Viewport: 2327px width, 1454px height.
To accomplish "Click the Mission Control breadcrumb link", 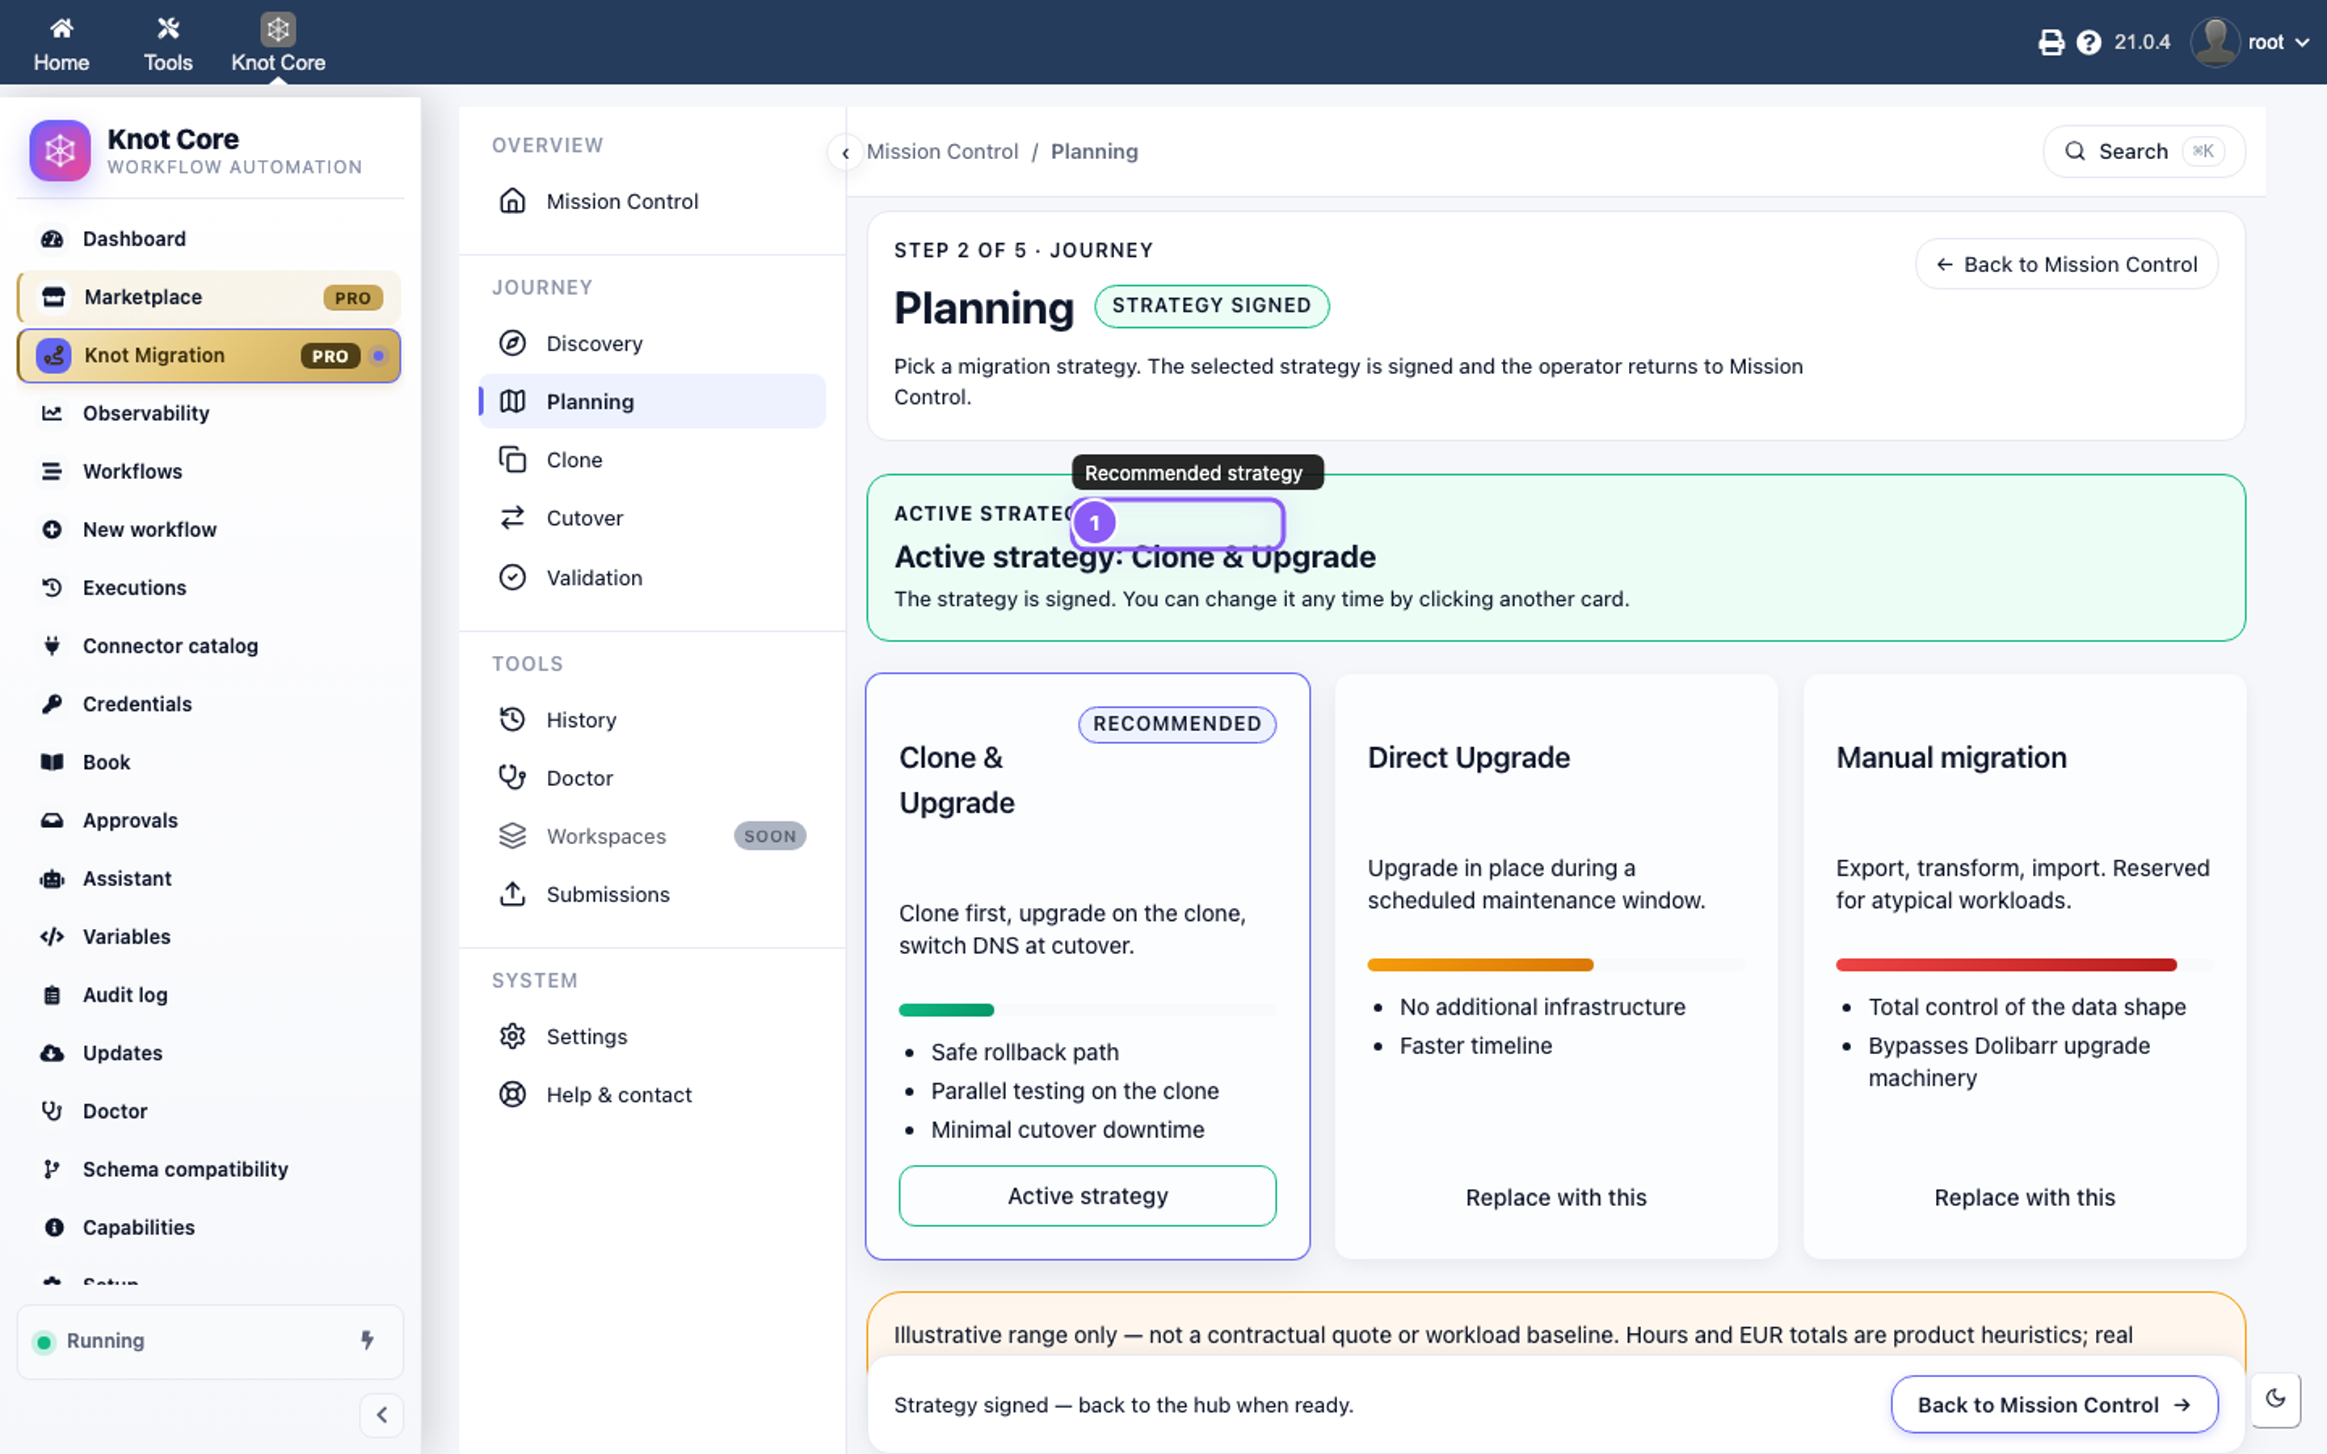I will [941, 151].
